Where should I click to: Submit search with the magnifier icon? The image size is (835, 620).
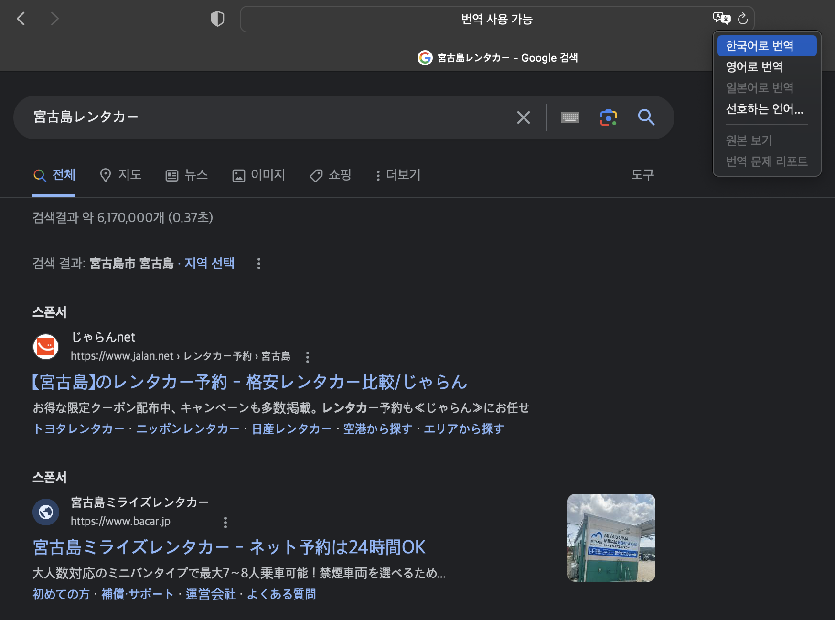click(646, 117)
